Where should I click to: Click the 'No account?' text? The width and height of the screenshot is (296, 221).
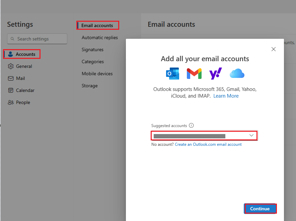tap(162, 144)
